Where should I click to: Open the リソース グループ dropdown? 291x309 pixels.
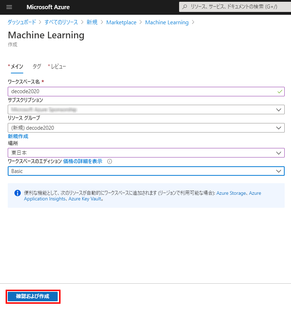146,128
